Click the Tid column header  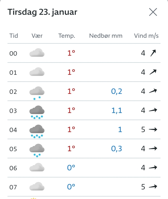pos(14,36)
